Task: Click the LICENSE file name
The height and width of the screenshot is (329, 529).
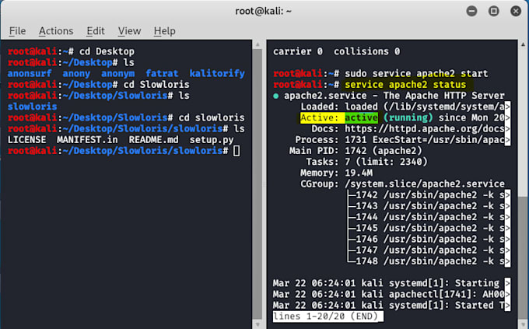Action: coord(26,140)
